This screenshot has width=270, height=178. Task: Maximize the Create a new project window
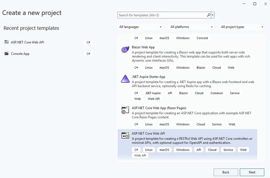pyautogui.click(x=255, y=4)
